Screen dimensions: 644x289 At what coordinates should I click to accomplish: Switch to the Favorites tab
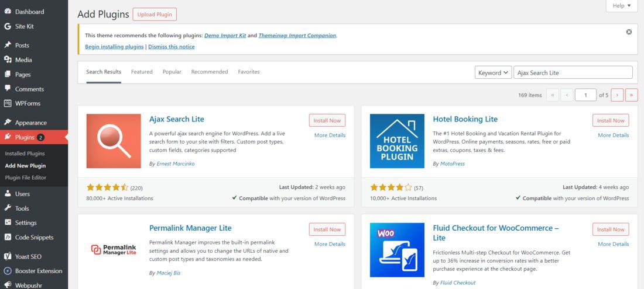[249, 72]
